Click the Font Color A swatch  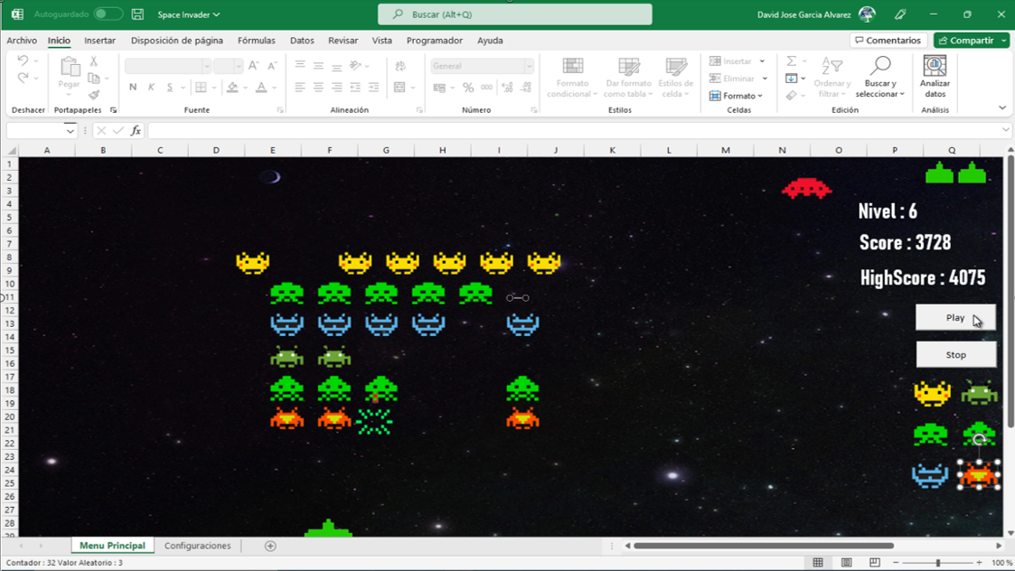(261, 88)
